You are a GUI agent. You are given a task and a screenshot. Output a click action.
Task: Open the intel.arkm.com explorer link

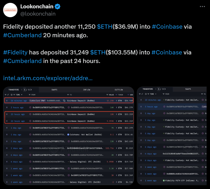click(x=48, y=78)
